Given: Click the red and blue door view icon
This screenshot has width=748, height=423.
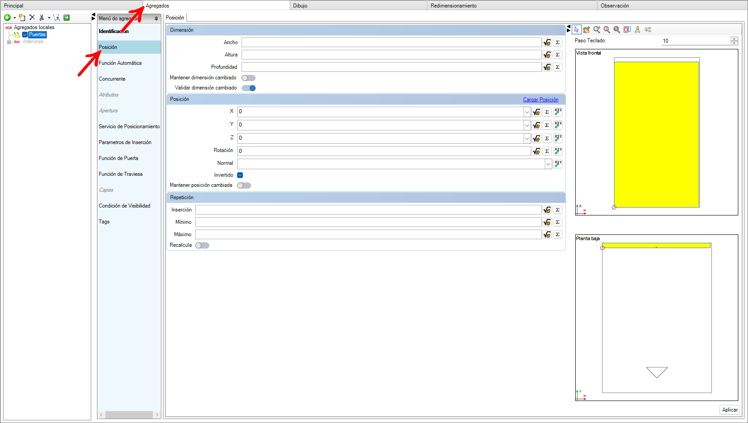Looking at the screenshot, I should coord(627,30).
